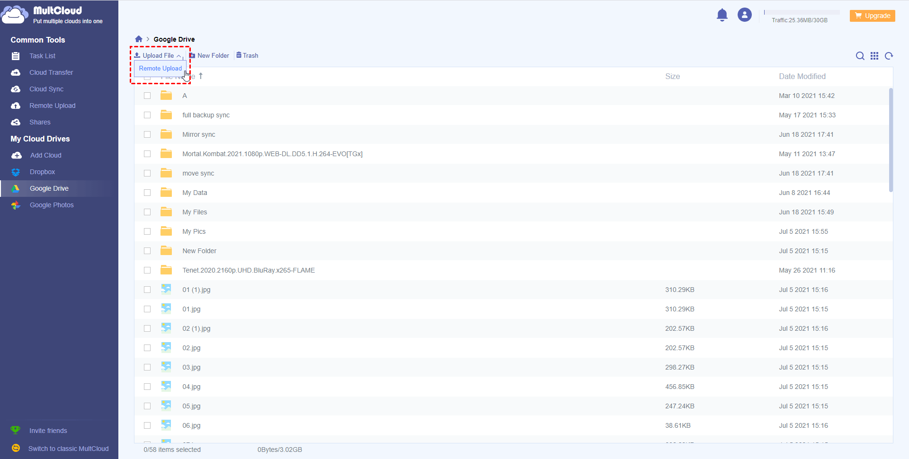The height and width of the screenshot is (459, 909).
Task: Go to home via breadcrumb icon
Action: pyautogui.click(x=139, y=39)
